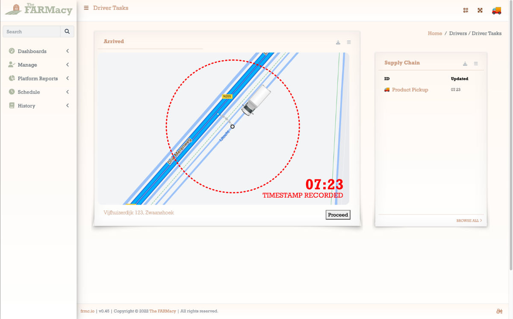
Task: Open the Supply Chain card options menu
Action: (x=476, y=64)
